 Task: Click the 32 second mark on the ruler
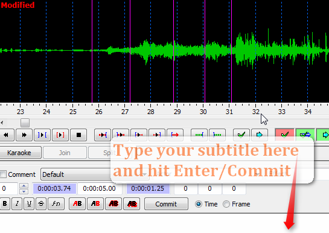256,112
